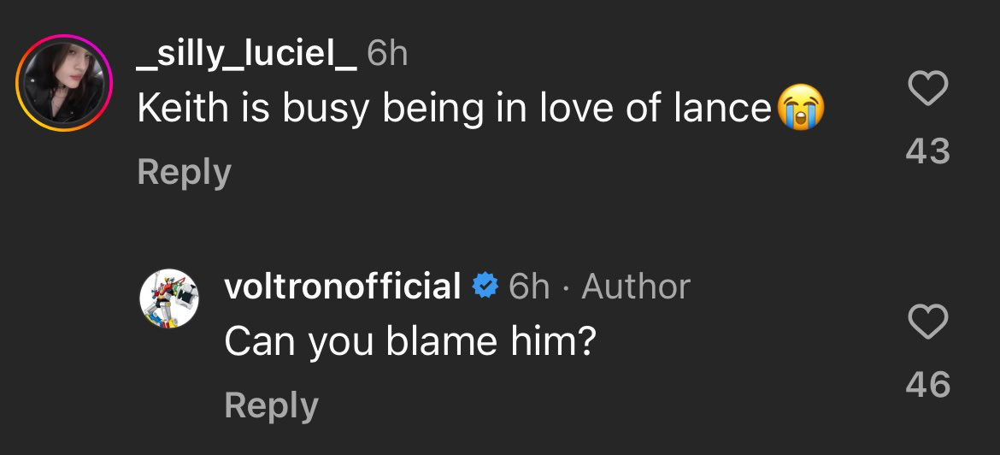Open voltronofficial's robot avatar
Screen dimensions: 1000x455
(169, 297)
